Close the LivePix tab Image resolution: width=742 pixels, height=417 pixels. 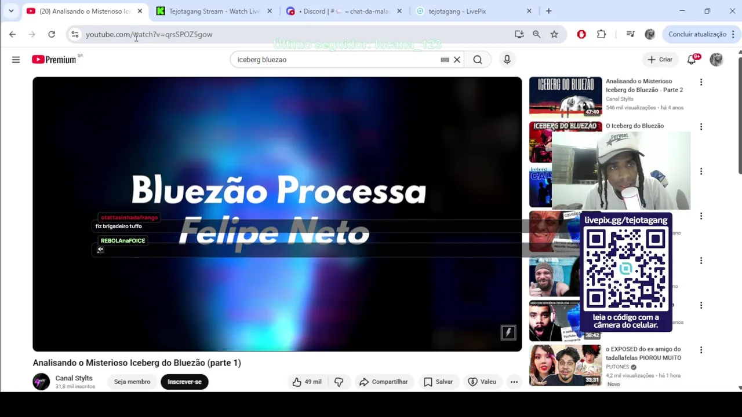click(529, 11)
